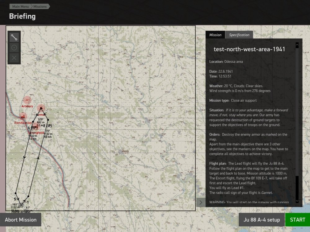
Task: Open Missions in the breadcrumb
Action: 40,6
